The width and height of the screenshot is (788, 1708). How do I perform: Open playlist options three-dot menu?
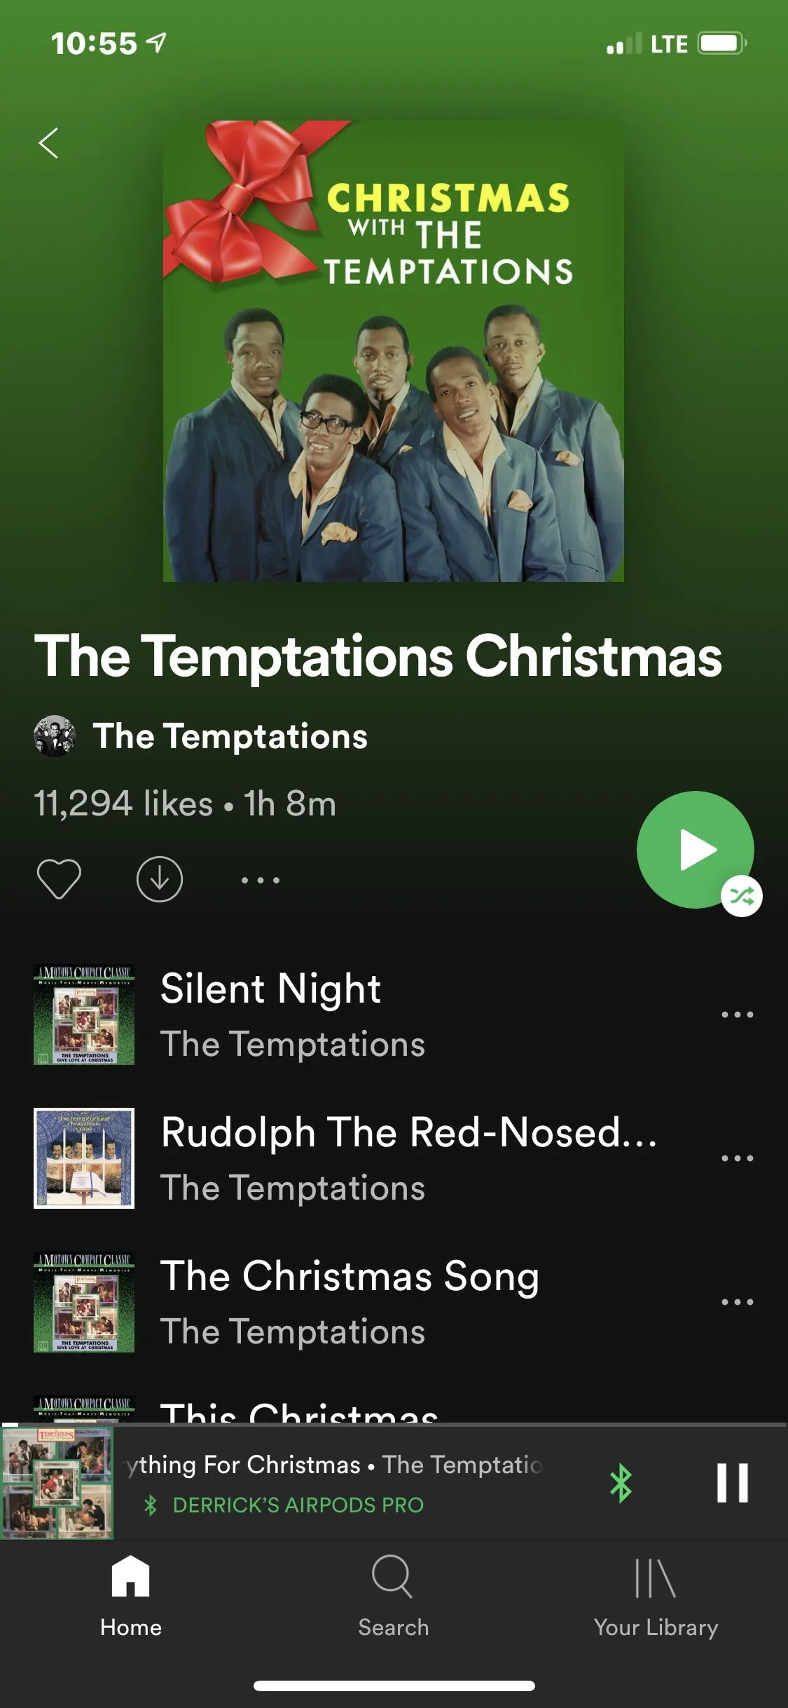pos(261,880)
